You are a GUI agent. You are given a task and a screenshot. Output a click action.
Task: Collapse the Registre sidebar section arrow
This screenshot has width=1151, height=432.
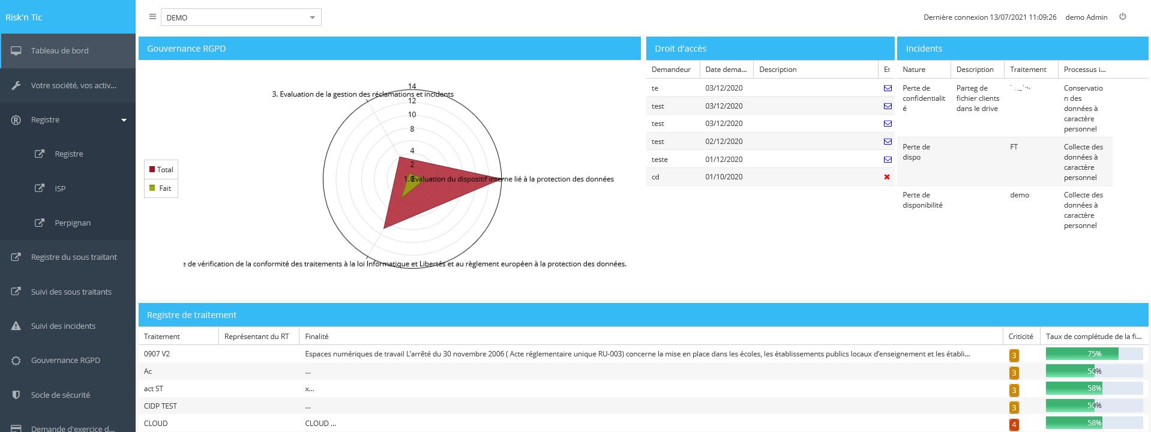coord(124,120)
